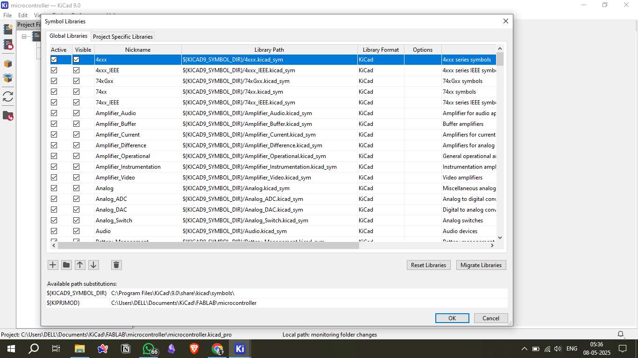This screenshot has height=358, width=638.
Task: Click the Refresh project tree icon
Action: point(8,96)
